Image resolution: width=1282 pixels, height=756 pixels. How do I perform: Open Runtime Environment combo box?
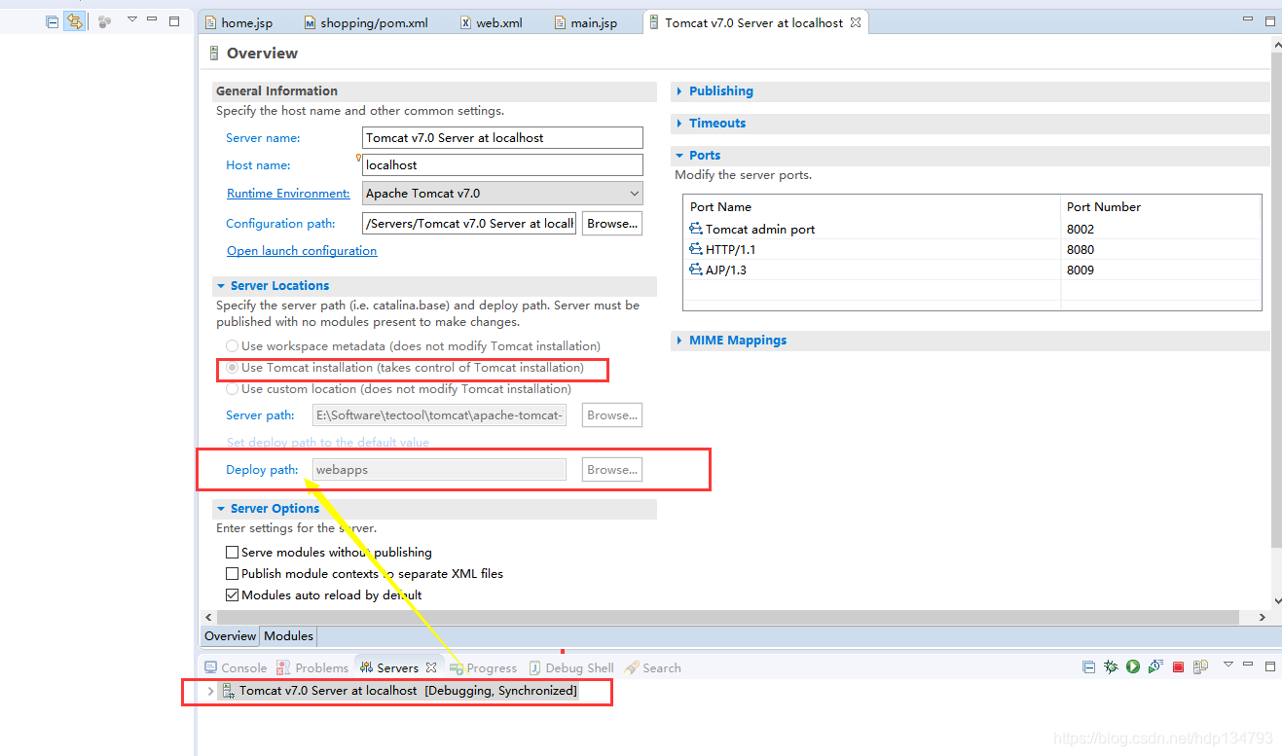click(502, 194)
